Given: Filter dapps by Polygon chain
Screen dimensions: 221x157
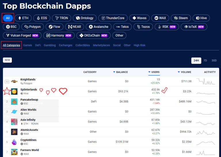Looking at the screenshot, I should coord(33,27).
